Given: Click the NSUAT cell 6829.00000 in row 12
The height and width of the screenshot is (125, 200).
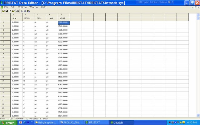Looking at the screenshot, I should (64, 66).
